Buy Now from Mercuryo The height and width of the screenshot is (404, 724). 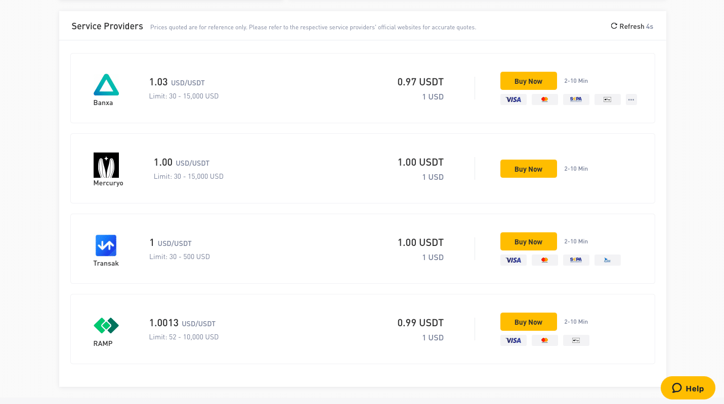(x=529, y=169)
